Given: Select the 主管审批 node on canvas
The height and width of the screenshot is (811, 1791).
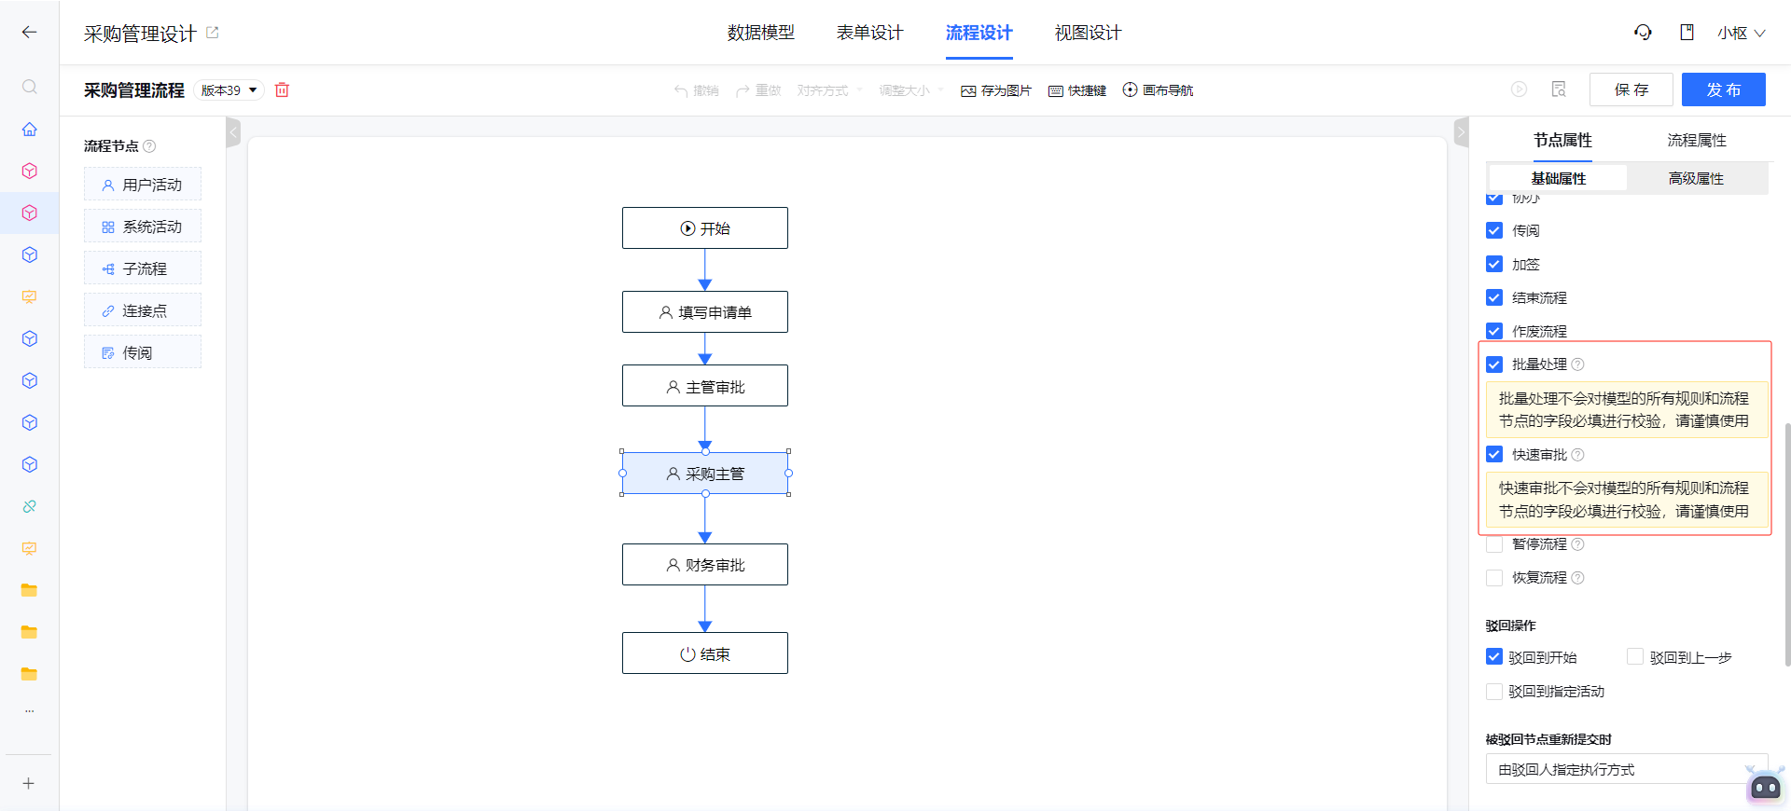Looking at the screenshot, I should click(705, 386).
